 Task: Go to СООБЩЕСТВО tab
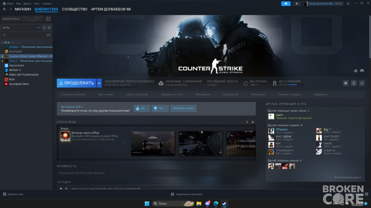(x=75, y=9)
